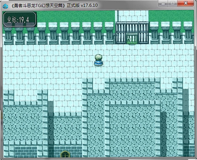
Task: Click the arched wooden door at bottom
Action: point(65,154)
